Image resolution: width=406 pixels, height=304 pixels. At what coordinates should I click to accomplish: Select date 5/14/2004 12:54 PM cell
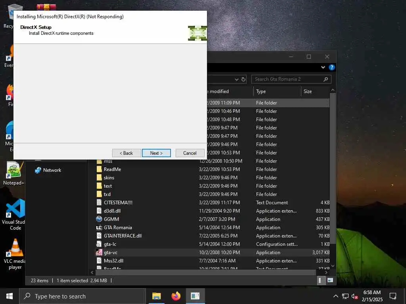219,228
